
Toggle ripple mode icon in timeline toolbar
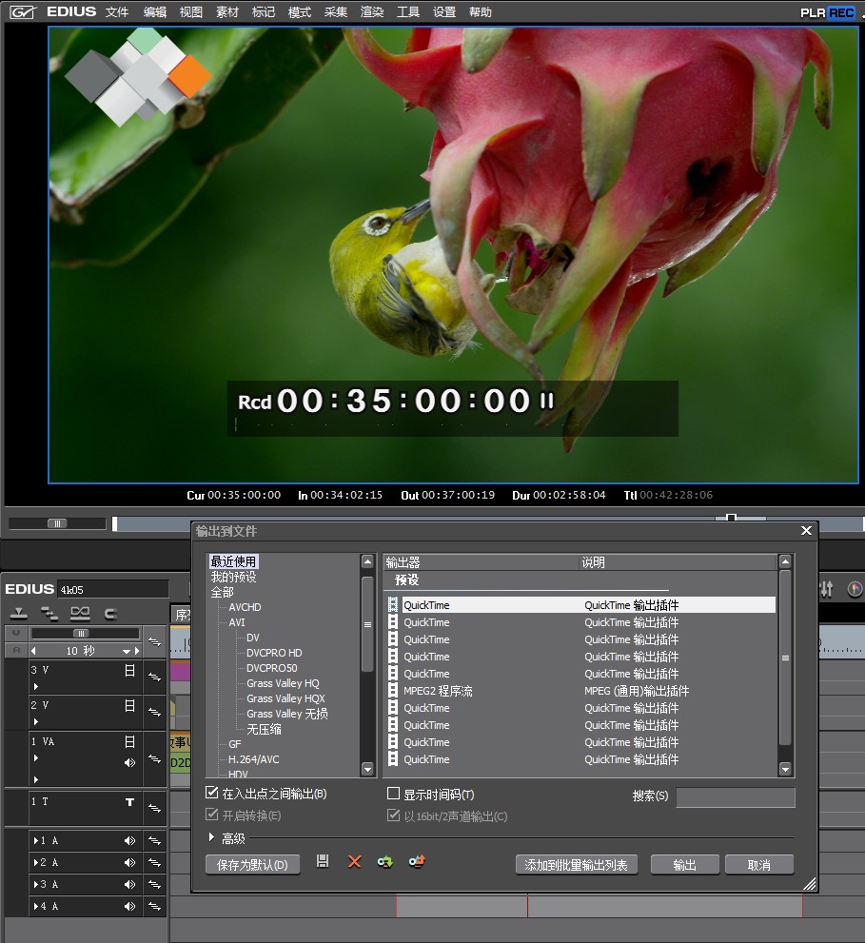click(80, 614)
